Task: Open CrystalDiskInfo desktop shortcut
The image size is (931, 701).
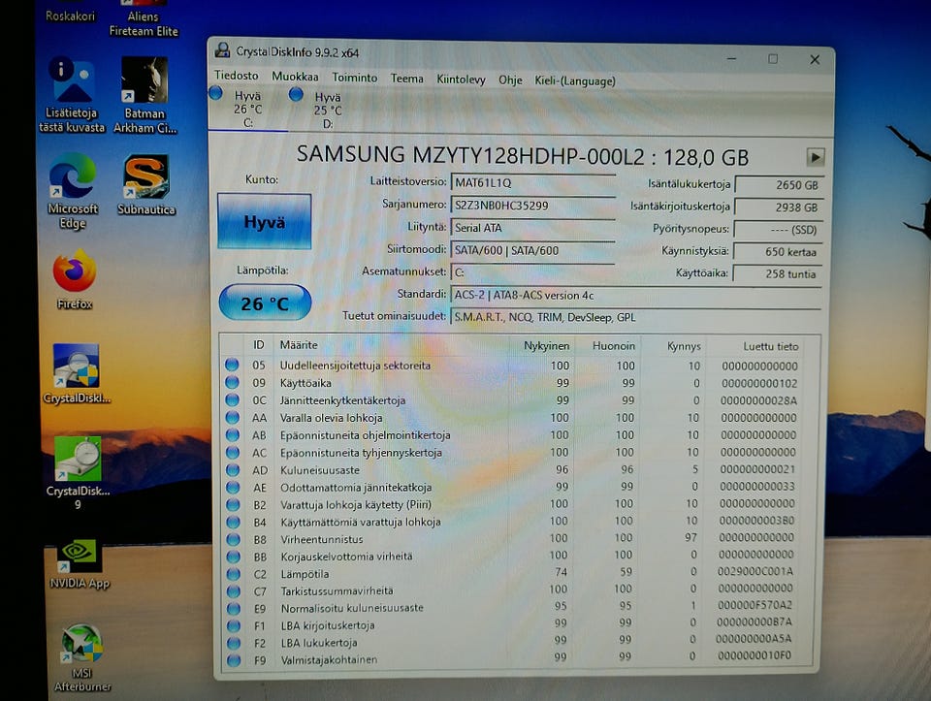Action: click(x=77, y=373)
